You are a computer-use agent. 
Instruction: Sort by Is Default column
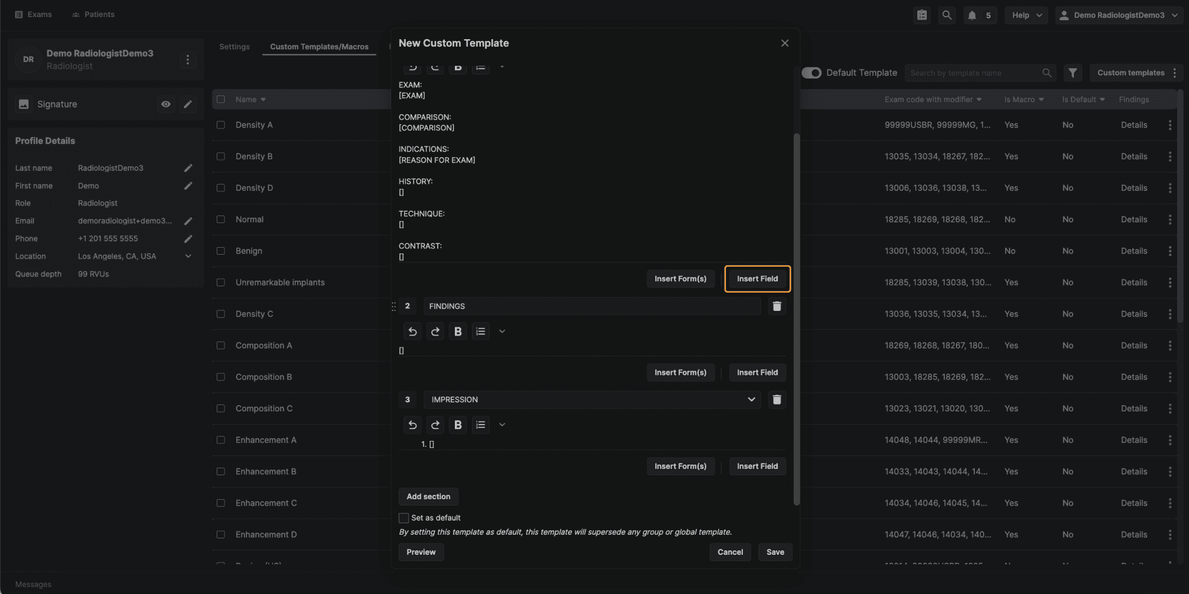click(x=1083, y=99)
